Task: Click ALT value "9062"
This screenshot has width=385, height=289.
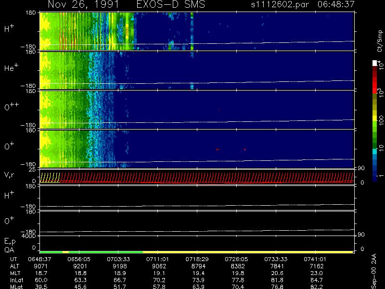Action: tap(159, 266)
